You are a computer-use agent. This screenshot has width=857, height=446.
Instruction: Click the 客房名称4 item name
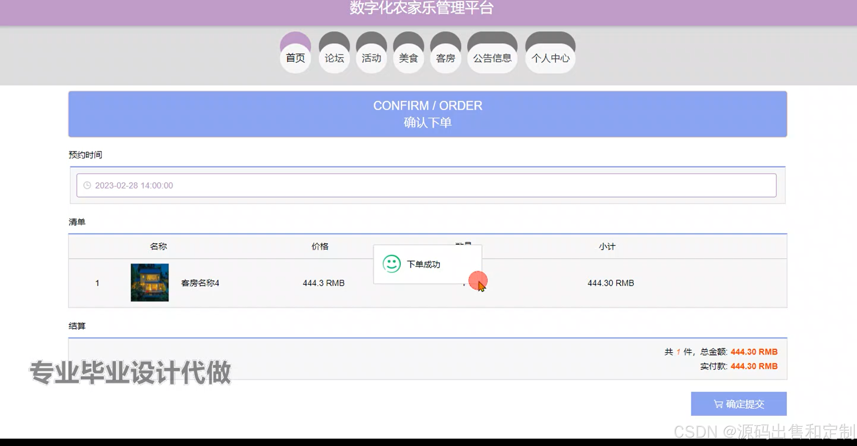point(200,283)
